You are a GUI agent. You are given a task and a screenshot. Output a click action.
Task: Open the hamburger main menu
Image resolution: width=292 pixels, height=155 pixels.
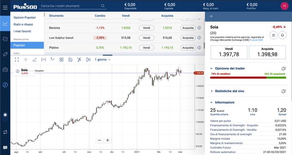click(5, 7)
